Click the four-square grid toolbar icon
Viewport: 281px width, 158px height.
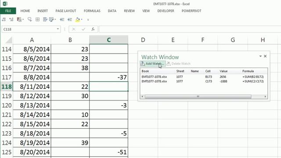(x=37, y=19)
